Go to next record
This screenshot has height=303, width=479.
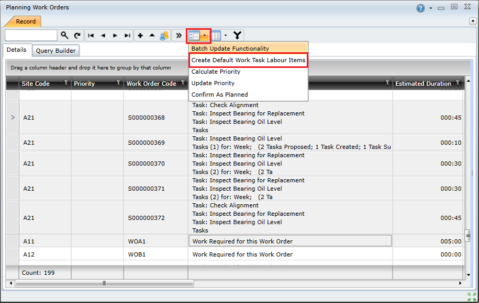pyautogui.click(x=115, y=36)
